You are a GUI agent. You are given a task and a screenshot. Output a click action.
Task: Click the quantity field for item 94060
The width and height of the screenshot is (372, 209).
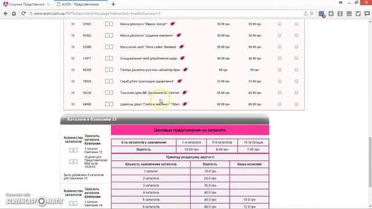click(x=109, y=104)
